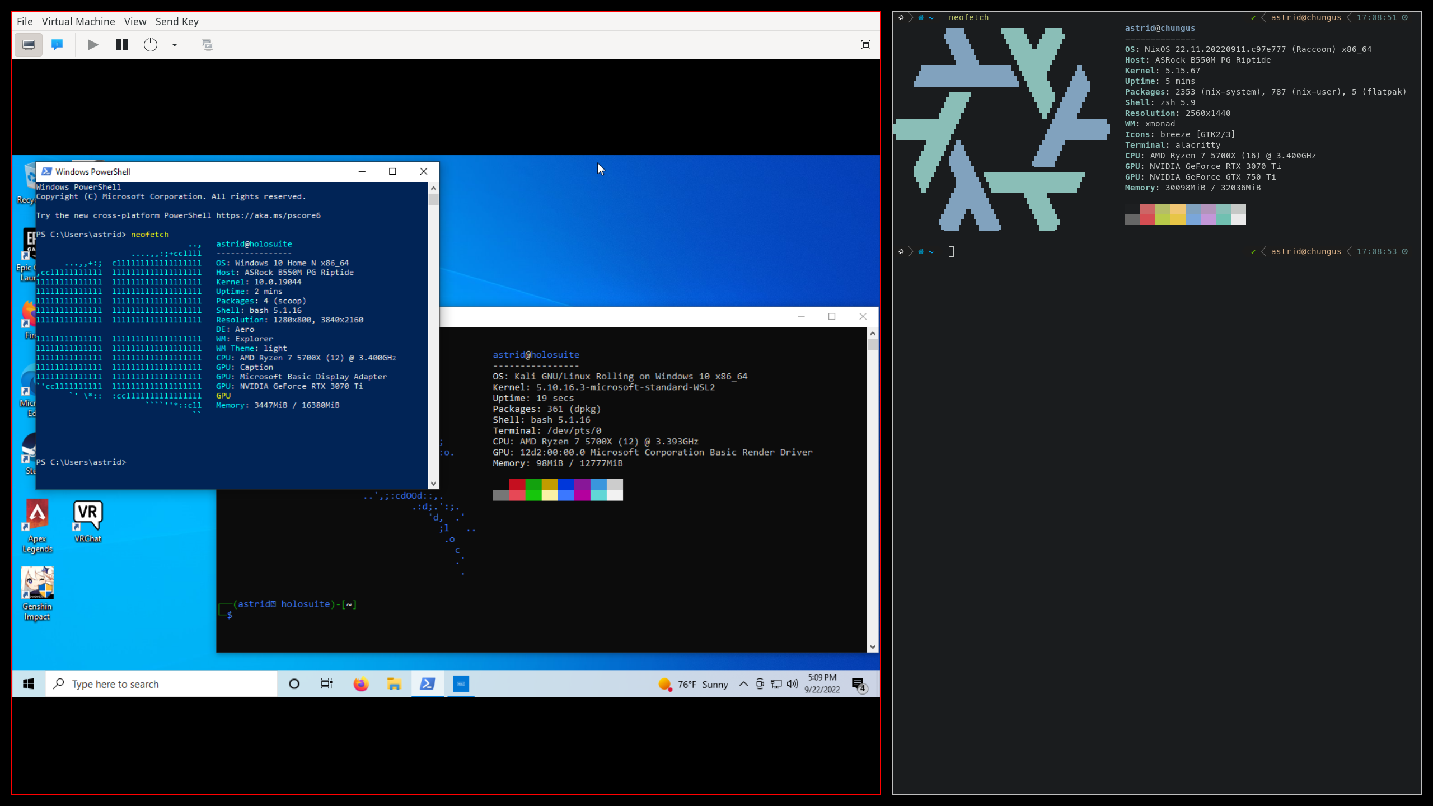Mute audio via the volume tray icon
Screen dimensions: 1433x806
tap(793, 683)
